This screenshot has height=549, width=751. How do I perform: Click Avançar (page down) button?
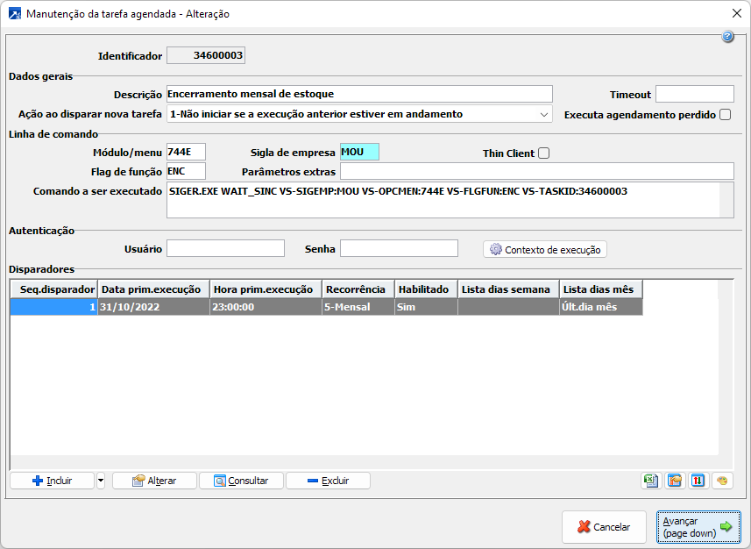click(x=698, y=526)
